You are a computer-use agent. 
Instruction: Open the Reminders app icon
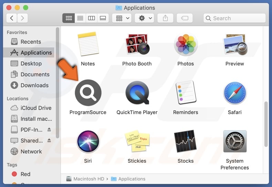186,92
